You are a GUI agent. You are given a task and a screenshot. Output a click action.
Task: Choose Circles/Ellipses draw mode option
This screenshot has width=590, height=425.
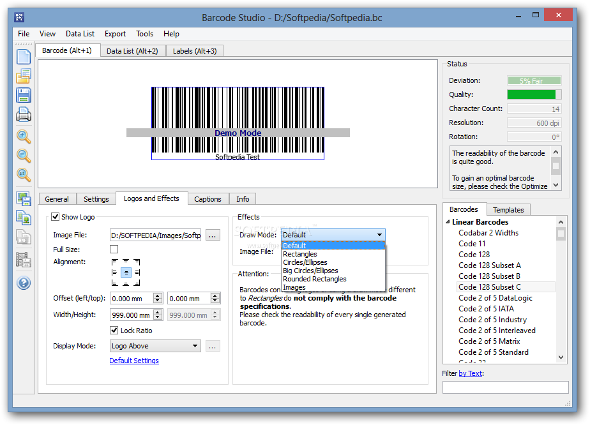tap(333, 262)
